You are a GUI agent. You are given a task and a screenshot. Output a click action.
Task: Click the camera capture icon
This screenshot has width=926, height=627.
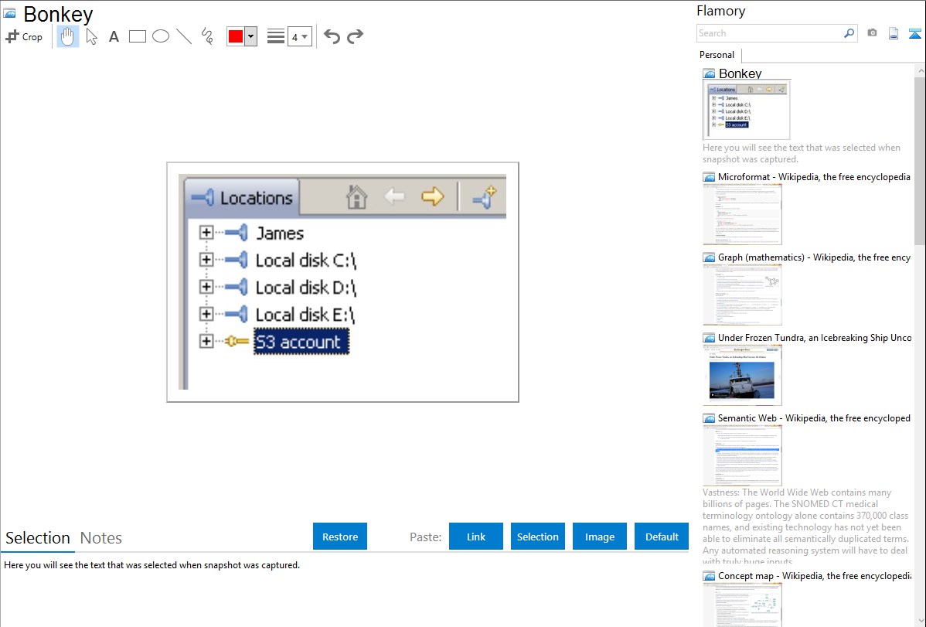872,33
